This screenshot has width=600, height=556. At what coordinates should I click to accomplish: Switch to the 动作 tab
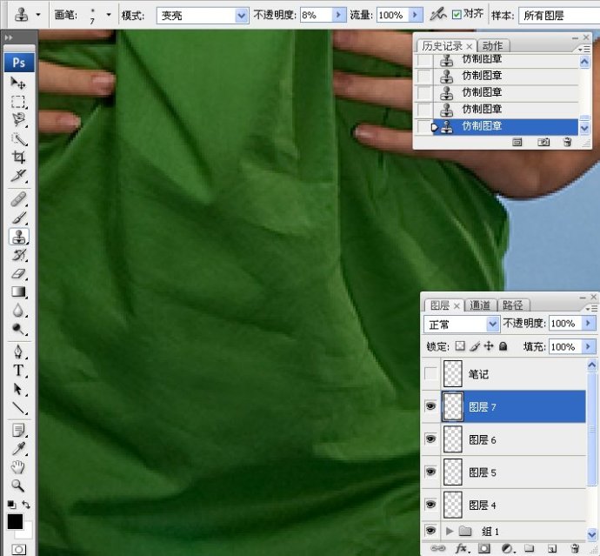pos(492,46)
